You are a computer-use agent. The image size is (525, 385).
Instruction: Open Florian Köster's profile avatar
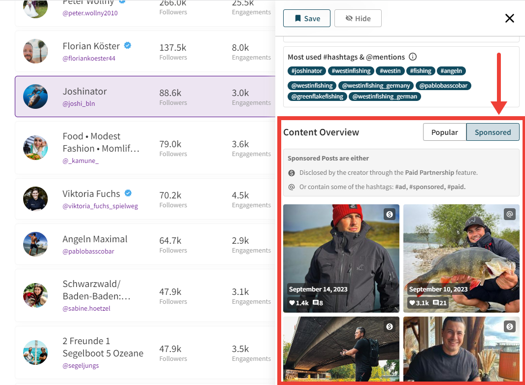pyautogui.click(x=35, y=51)
